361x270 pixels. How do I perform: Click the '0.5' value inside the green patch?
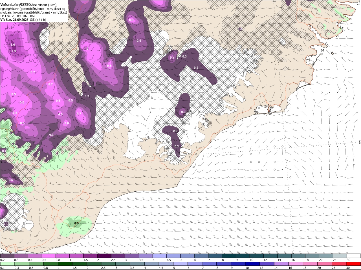[76, 223]
